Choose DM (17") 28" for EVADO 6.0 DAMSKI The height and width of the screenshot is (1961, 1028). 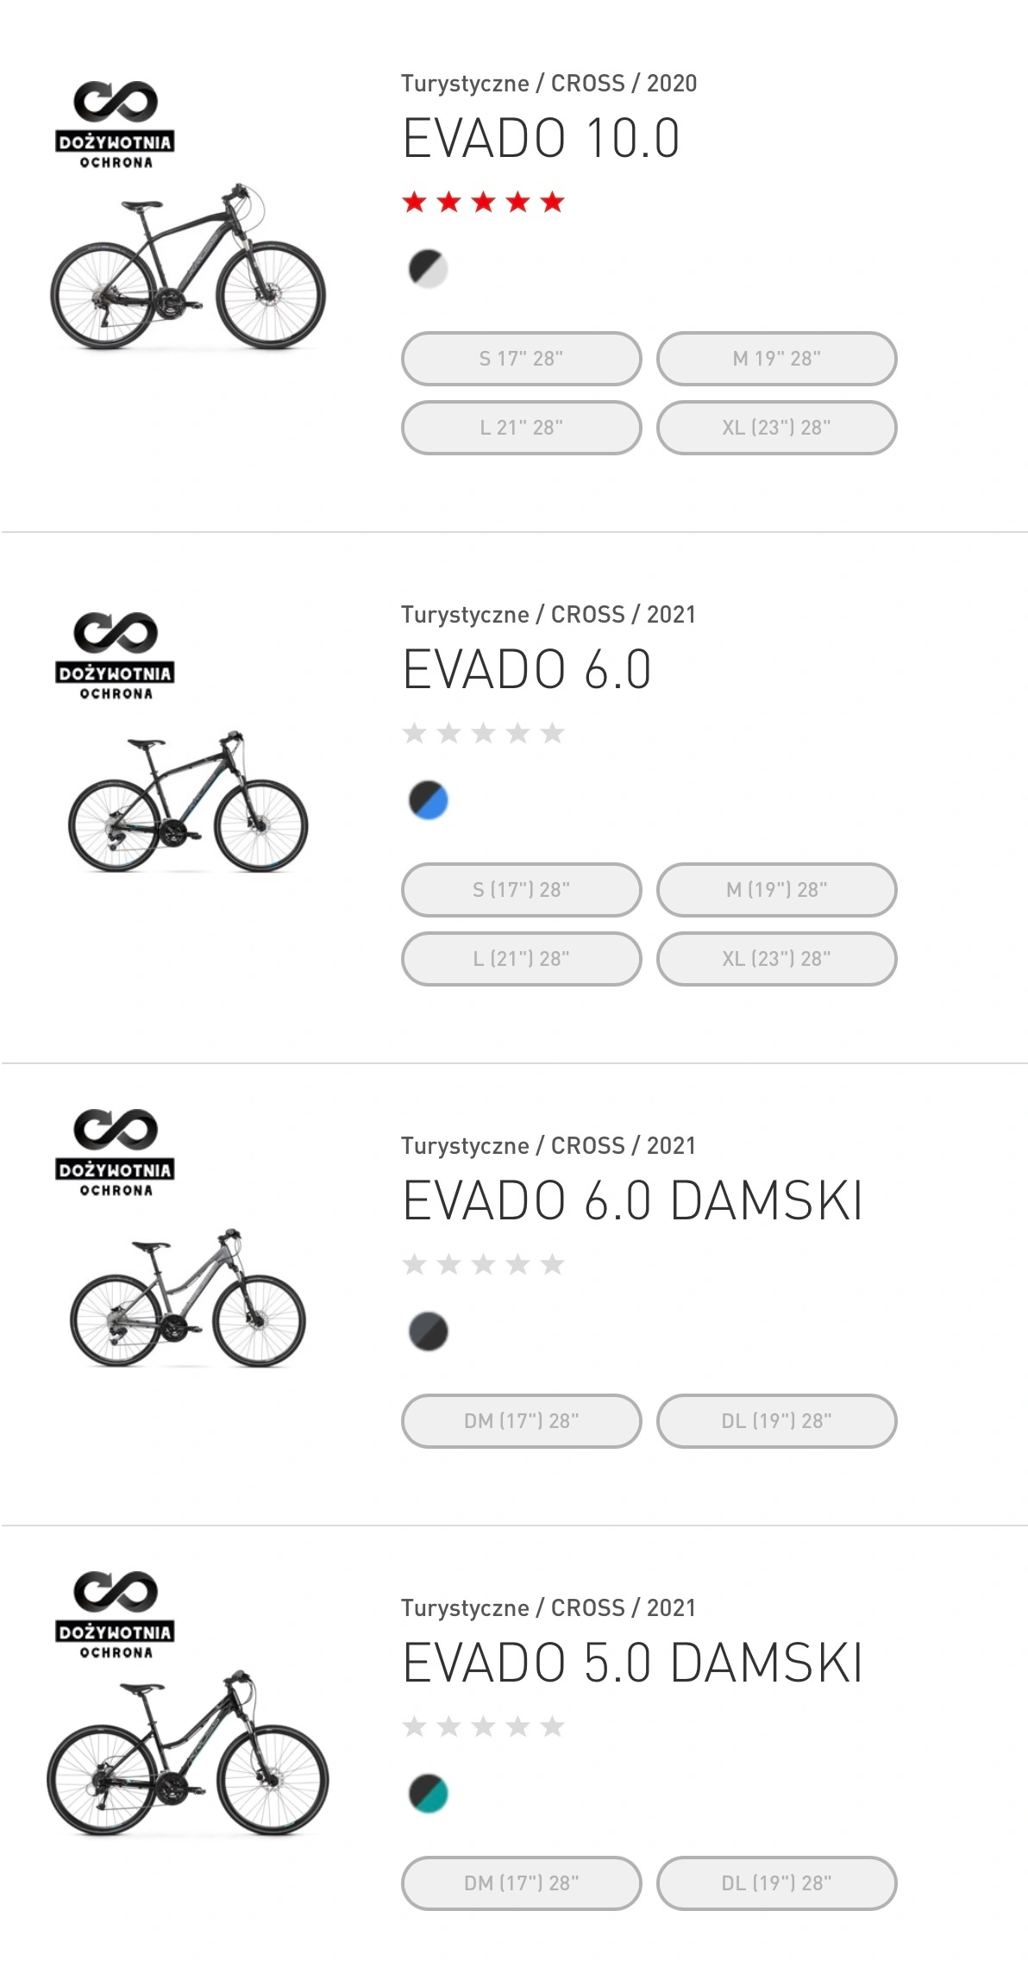point(522,1421)
